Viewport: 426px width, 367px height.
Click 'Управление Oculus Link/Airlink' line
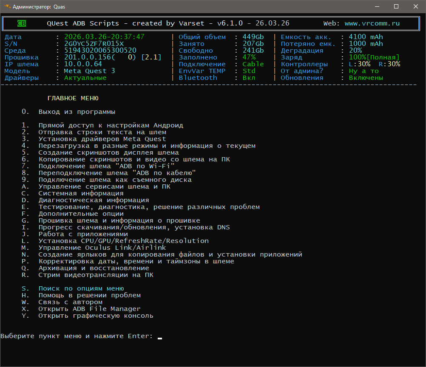(x=102, y=248)
